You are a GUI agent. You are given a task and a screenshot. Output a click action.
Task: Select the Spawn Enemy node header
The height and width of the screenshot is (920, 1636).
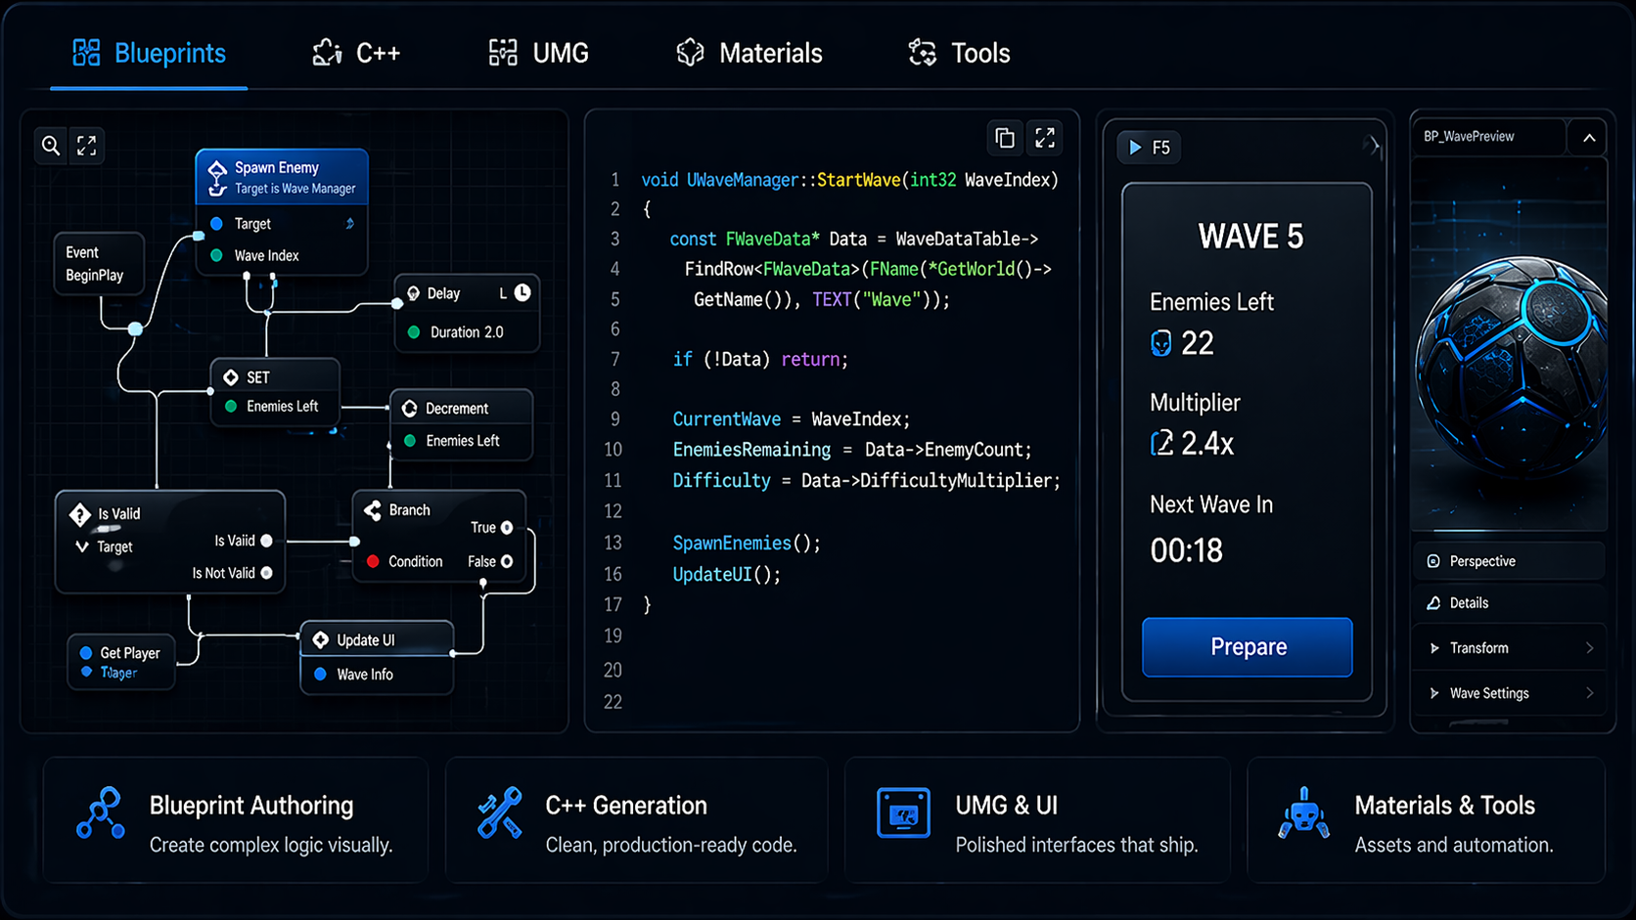click(282, 177)
